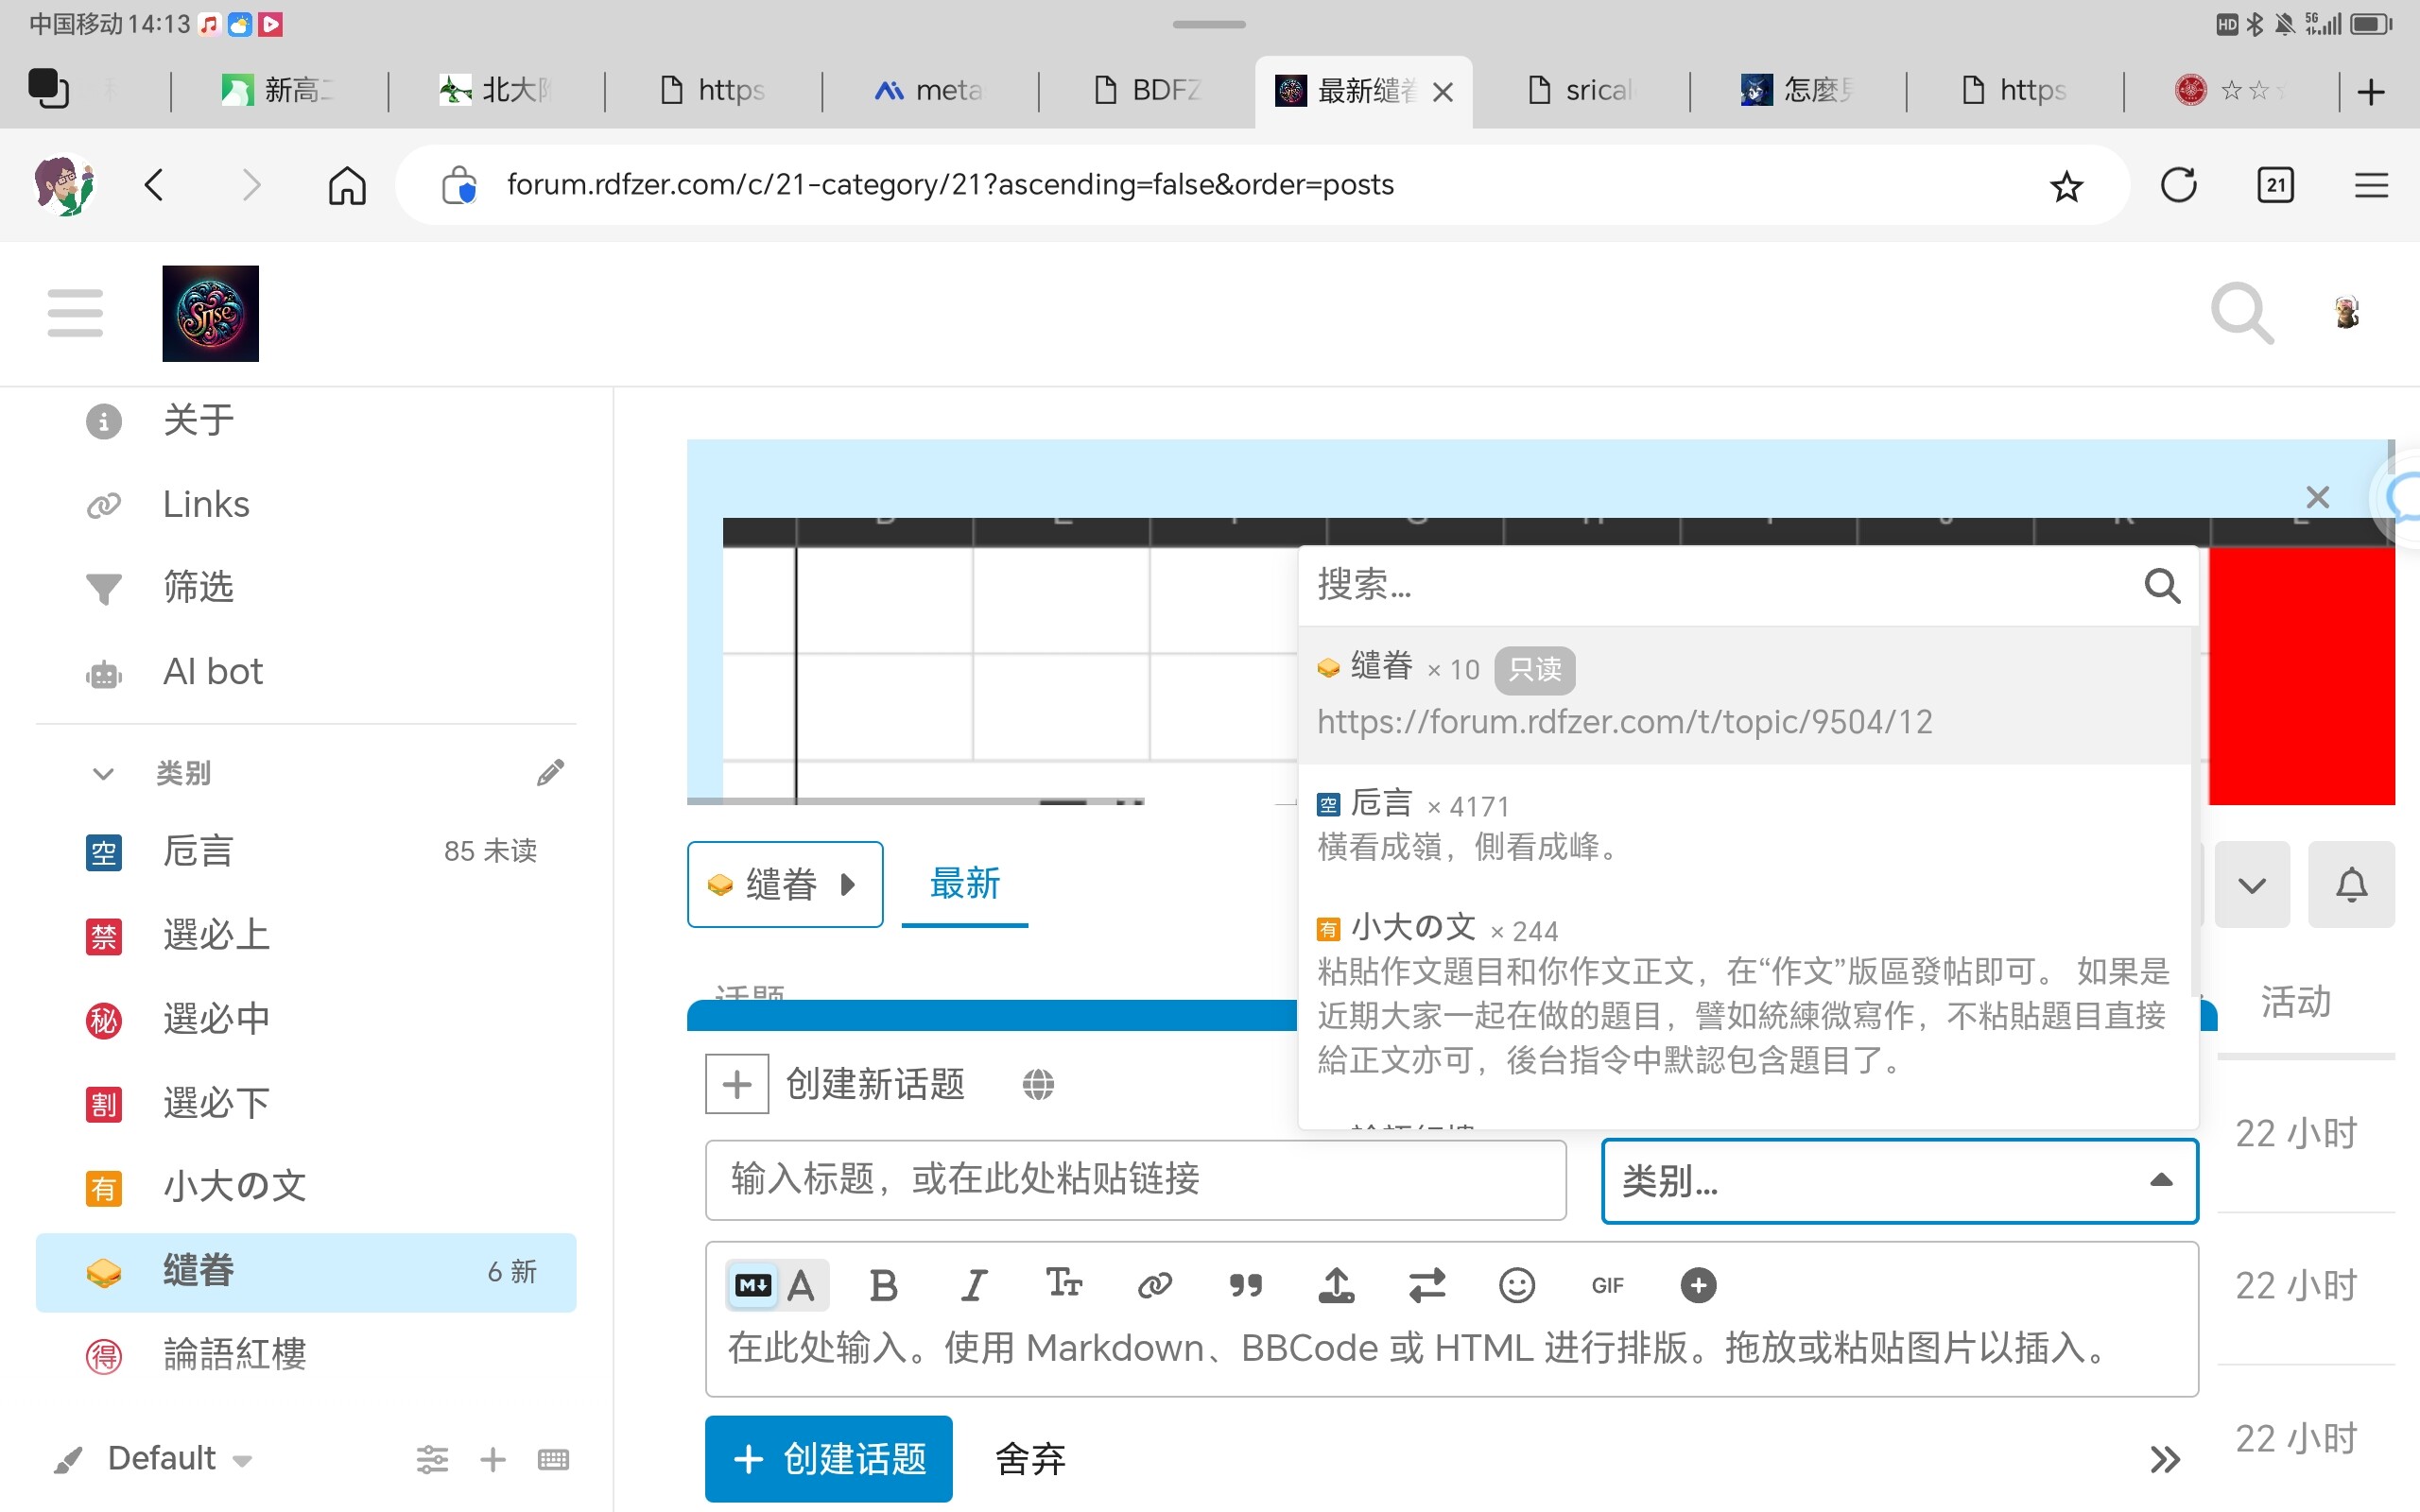
Task: Toggle the notification bell for category
Action: (2350, 885)
